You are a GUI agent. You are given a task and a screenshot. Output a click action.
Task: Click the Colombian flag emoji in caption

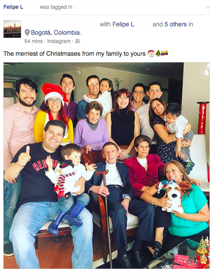[x=164, y=53]
